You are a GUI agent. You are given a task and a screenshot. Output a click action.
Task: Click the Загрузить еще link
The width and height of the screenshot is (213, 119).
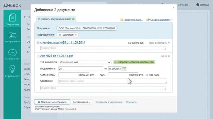pyautogui.click(x=133, y=20)
